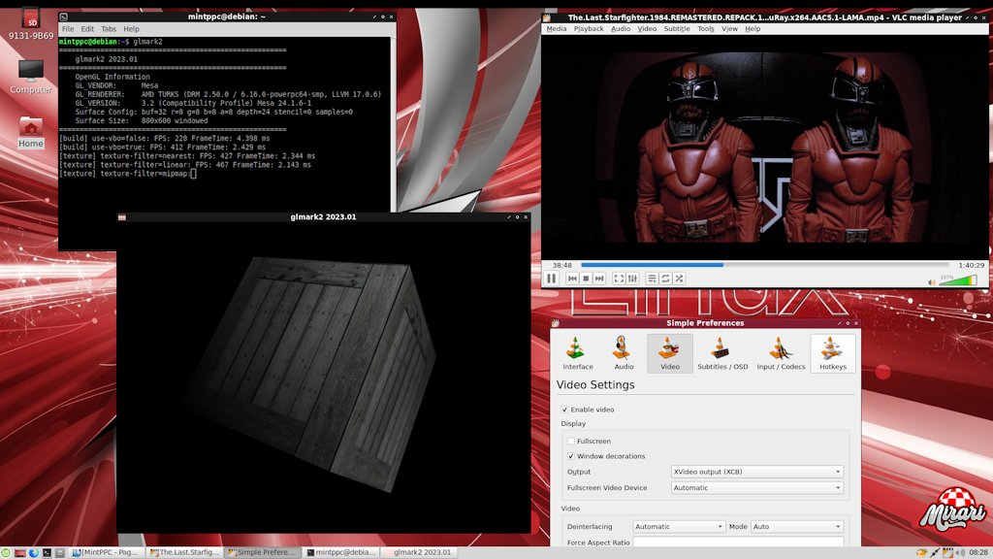
Task: Open VLC Media menu
Action: 556,28
